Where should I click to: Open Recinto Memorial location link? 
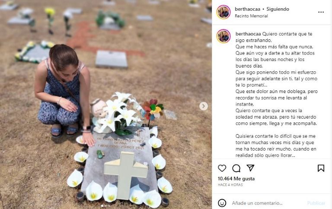point(251,16)
